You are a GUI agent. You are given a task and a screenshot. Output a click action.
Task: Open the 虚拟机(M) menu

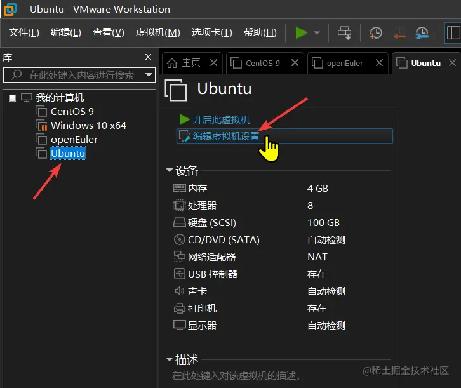point(157,32)
